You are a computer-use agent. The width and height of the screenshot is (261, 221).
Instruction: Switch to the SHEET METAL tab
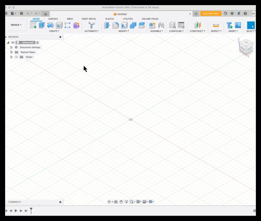89,19
